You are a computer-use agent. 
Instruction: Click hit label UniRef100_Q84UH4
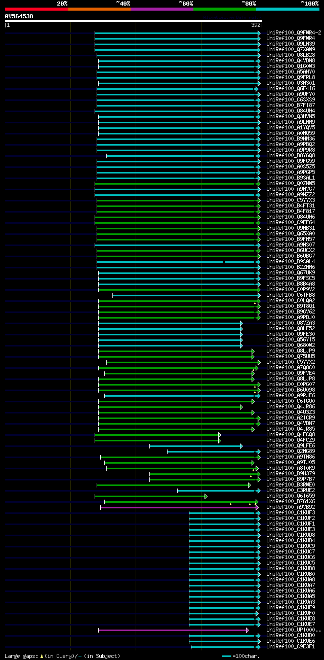291,111
